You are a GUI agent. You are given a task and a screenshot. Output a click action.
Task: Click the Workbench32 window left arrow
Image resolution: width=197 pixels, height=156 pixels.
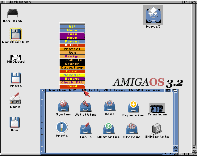pyautogui.click(x=166, y=154)
